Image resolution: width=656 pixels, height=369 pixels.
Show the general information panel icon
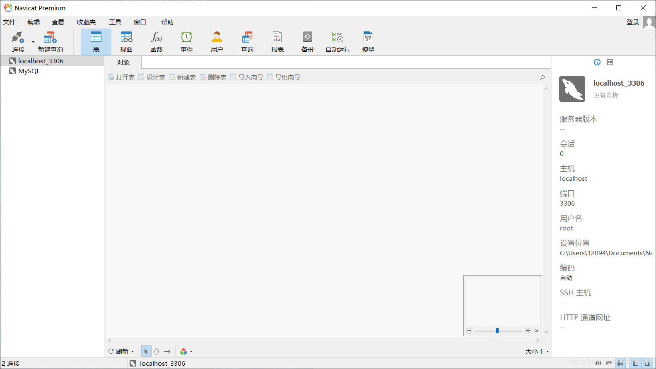(x=597, y=62)
